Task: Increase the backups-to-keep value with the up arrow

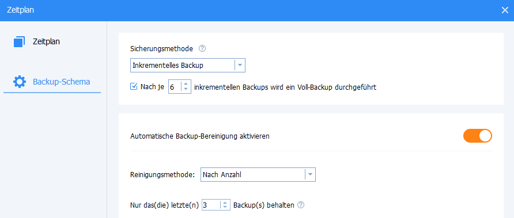Action: [x=225, y=203]
